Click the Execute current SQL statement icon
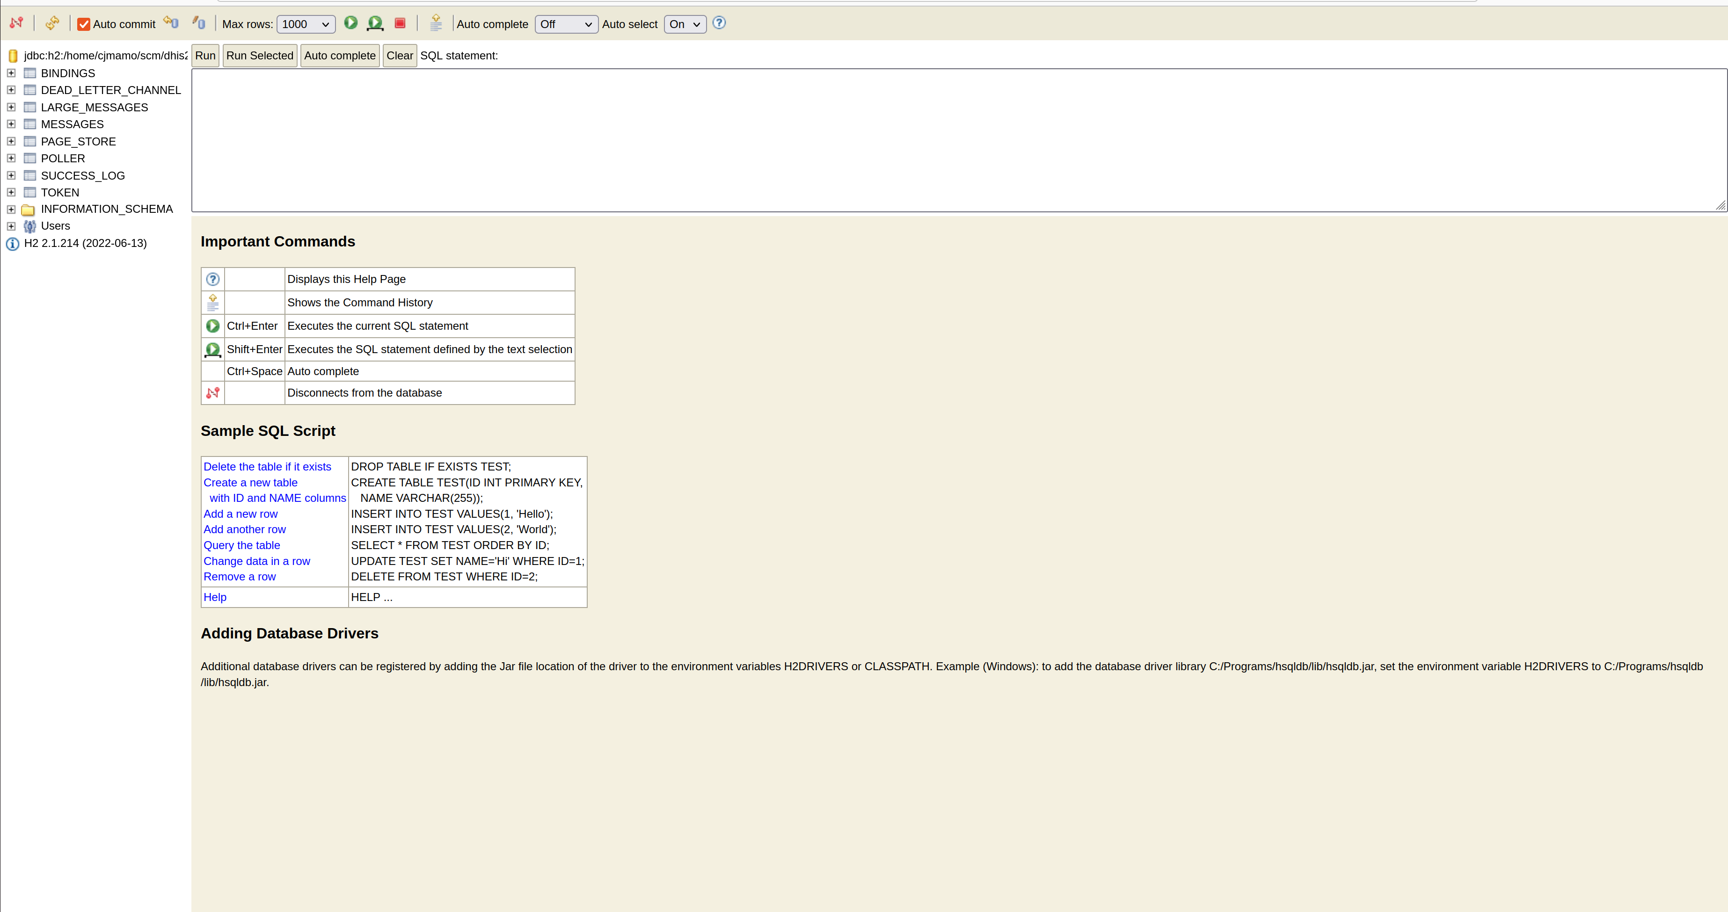Viewport: 1728px width, 912px height. point(351,23)
